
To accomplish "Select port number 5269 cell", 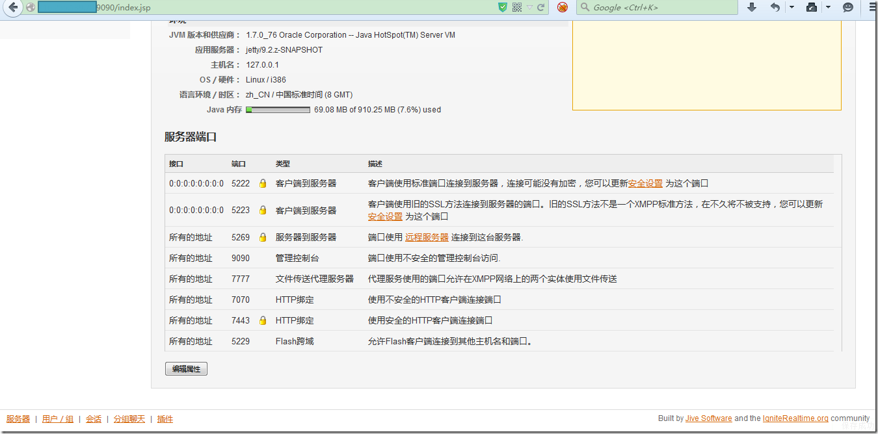I will (x=241, y=237).
